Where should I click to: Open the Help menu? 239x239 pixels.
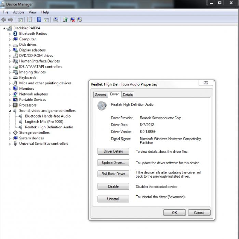point(45,12)
